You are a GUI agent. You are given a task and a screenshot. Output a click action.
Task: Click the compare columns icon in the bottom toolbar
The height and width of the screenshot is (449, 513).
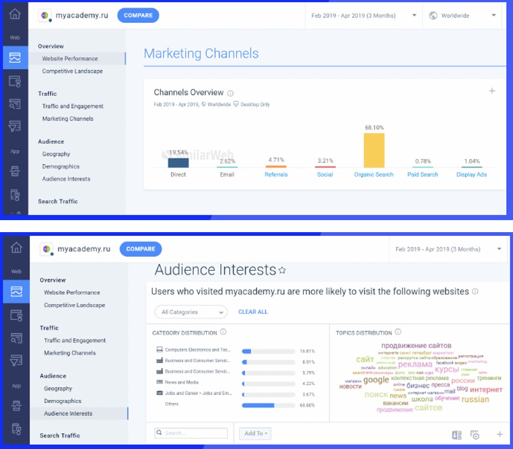click(x=457, y=435)
